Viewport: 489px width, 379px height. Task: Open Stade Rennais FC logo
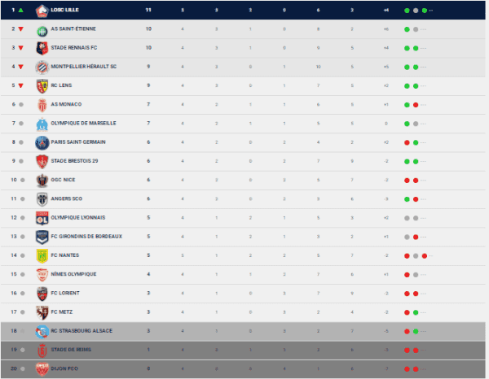pos(42,47)
